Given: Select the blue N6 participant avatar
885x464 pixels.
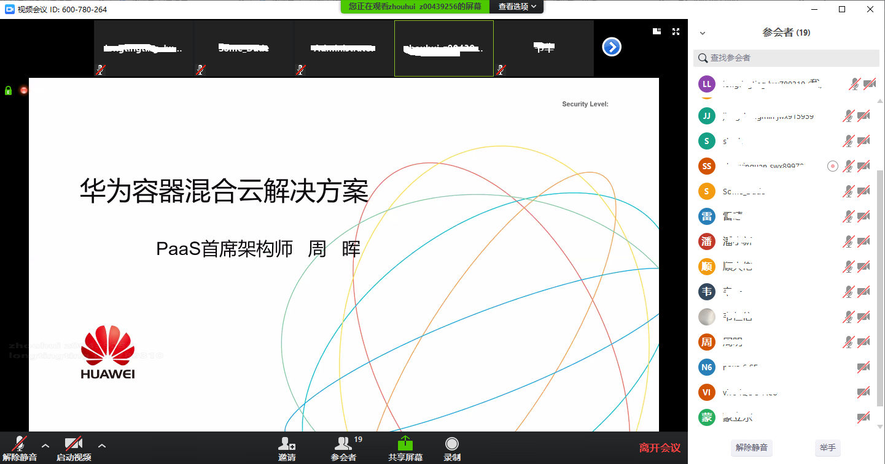Looking at the screenshot, I should click(x=707, y=367).
